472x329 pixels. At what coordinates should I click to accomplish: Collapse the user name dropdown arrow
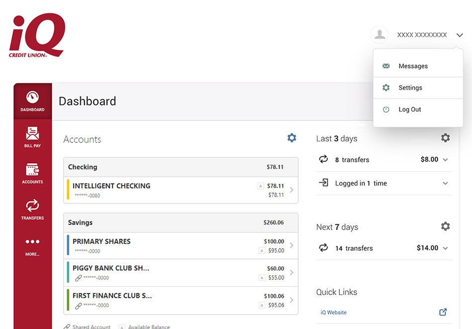(x=460, y=35)
